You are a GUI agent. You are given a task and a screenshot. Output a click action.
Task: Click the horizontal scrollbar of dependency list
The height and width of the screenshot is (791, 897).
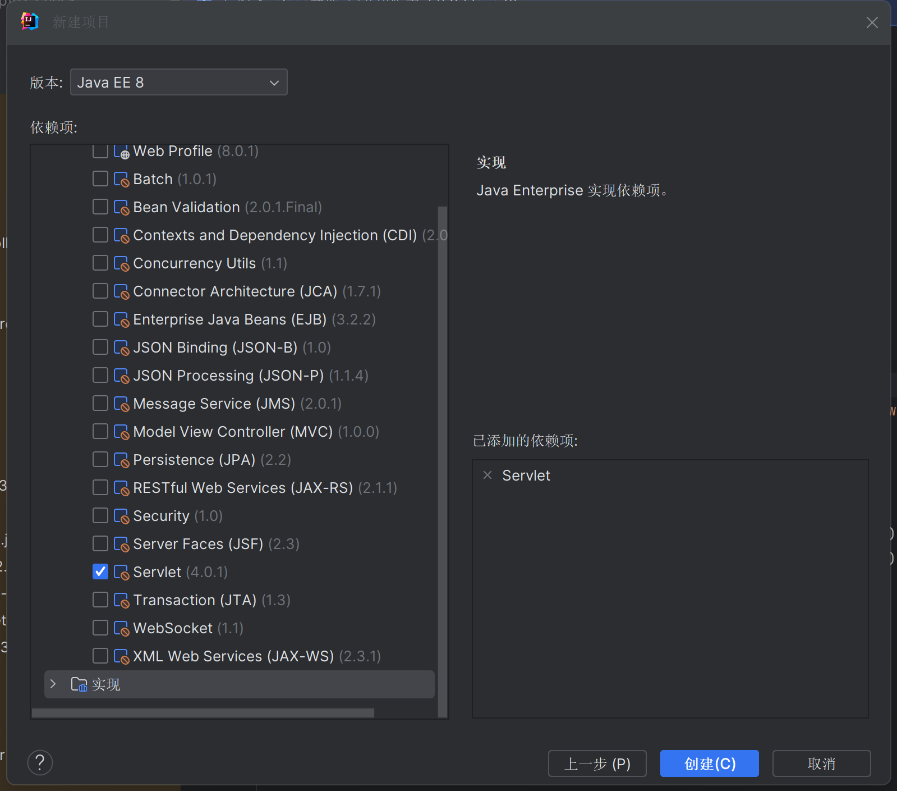(x=203, y=713)
